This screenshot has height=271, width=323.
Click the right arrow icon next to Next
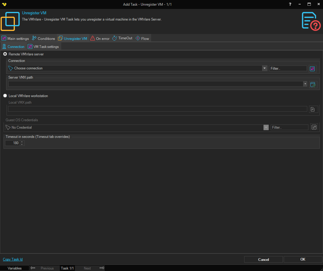click(x=102, y=268)
